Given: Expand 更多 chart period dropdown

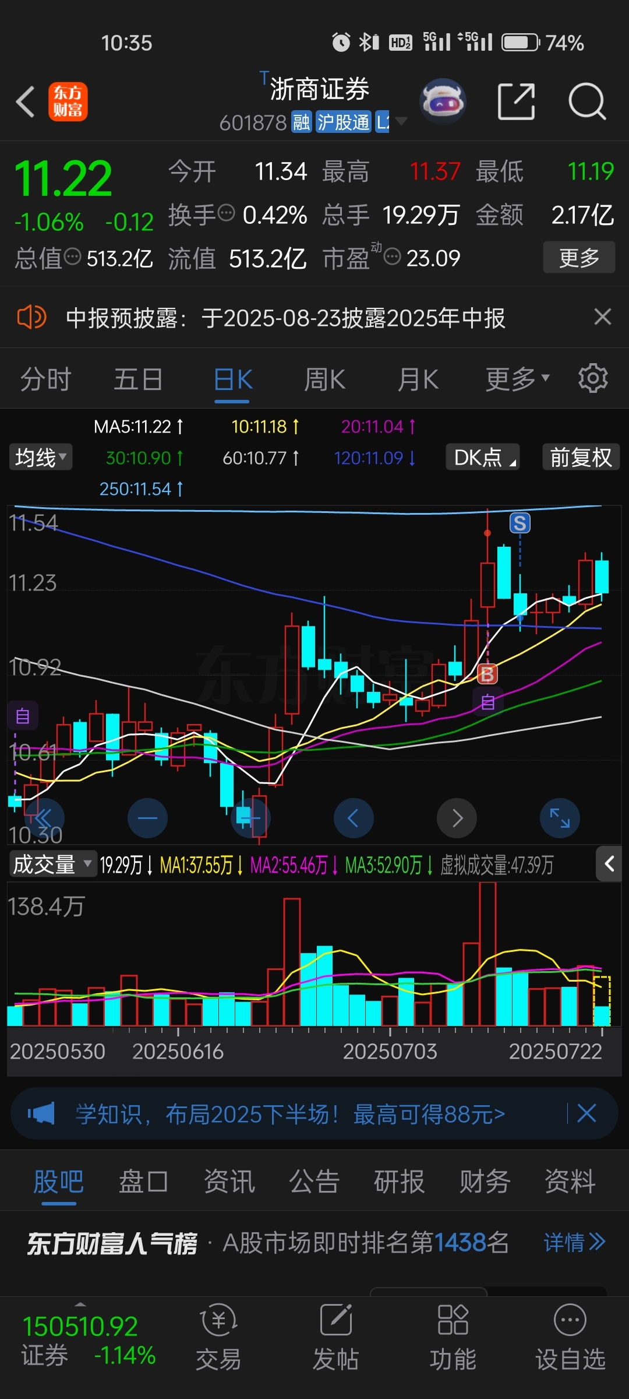Looking at the screenshot, I should [517, 379].
